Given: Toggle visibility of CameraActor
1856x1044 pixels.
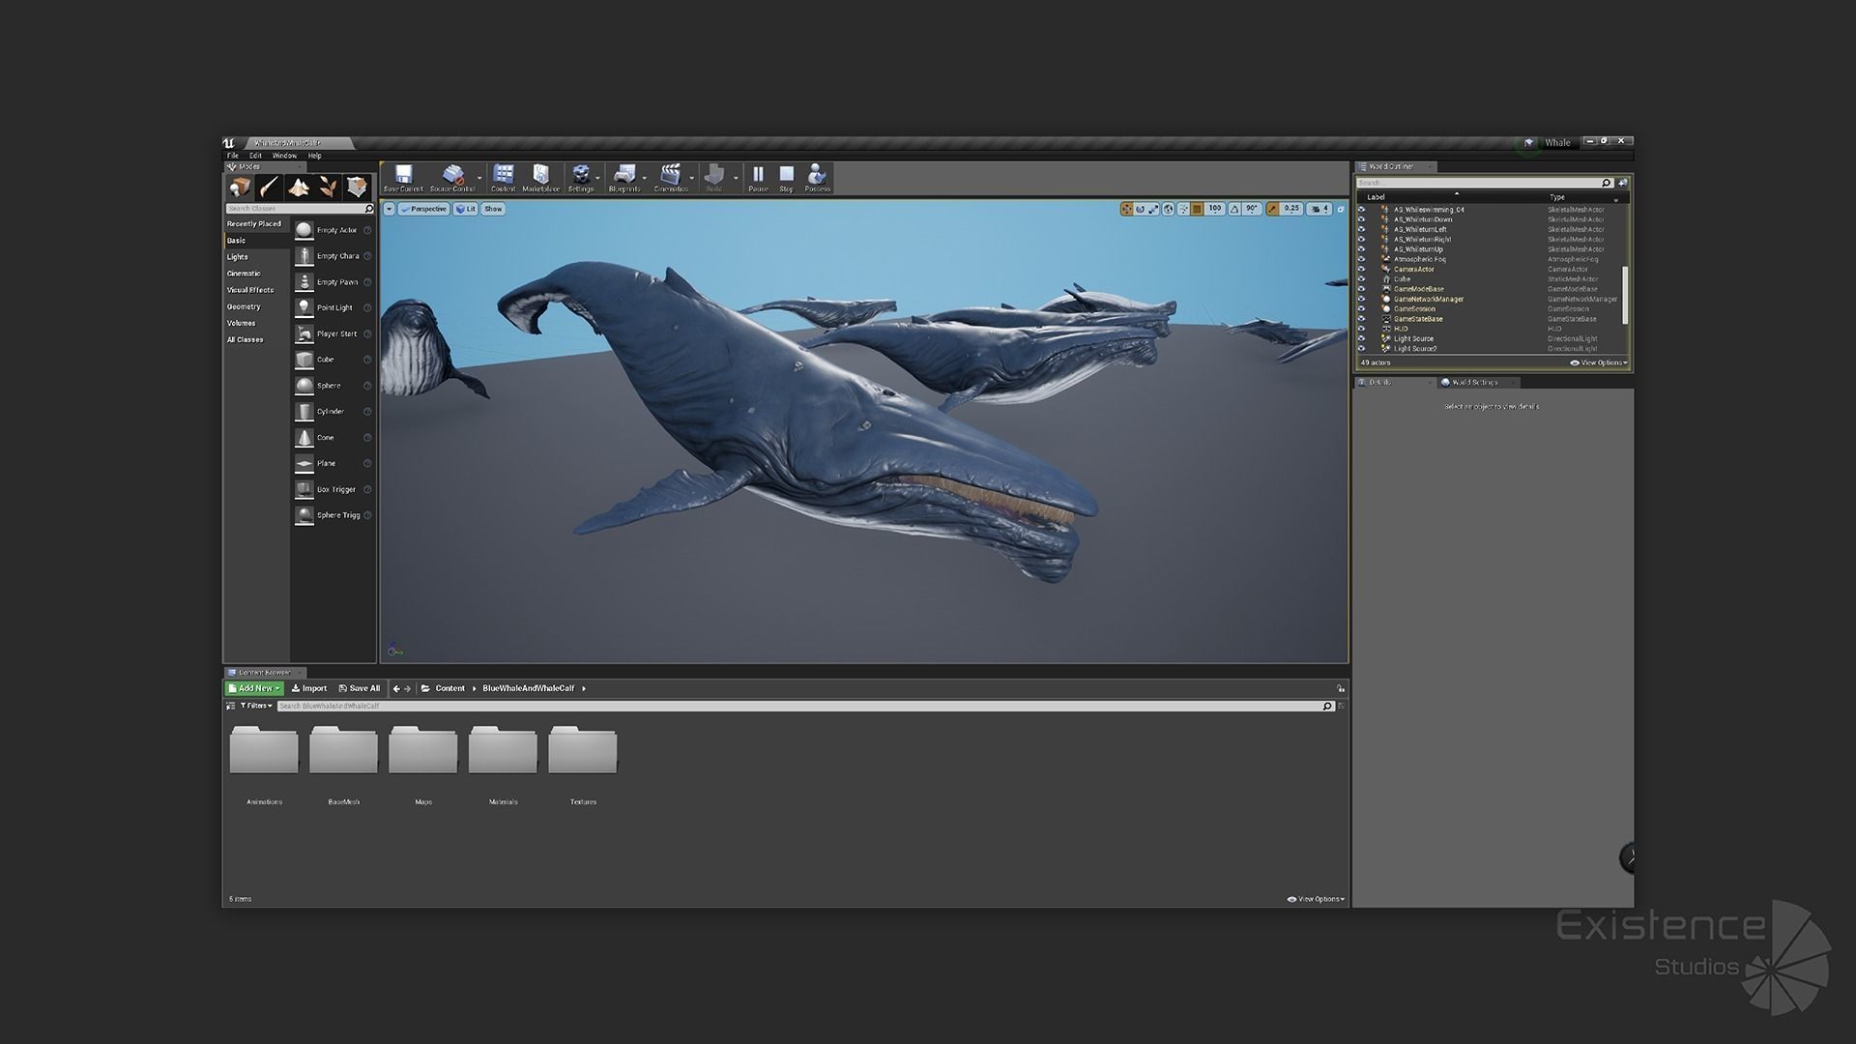Looking at the screenshot, I should [1362, 269].
